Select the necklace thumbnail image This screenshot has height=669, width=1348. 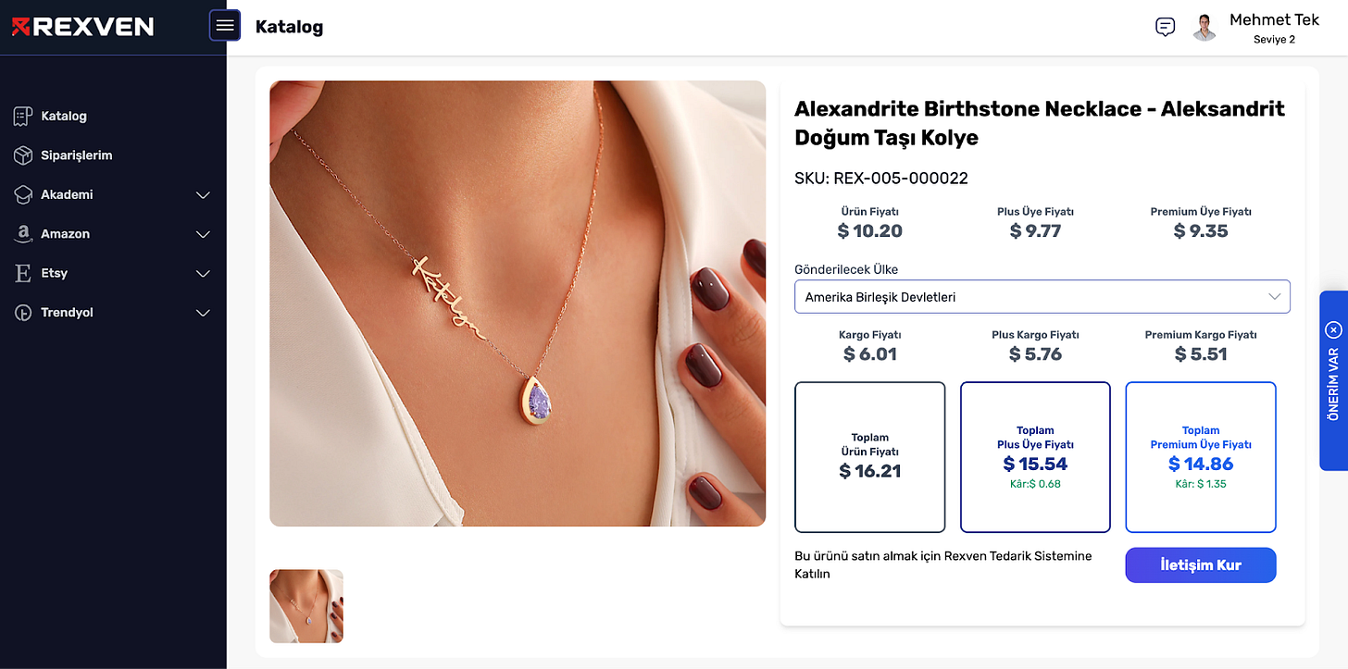click(x=306, y=606)
